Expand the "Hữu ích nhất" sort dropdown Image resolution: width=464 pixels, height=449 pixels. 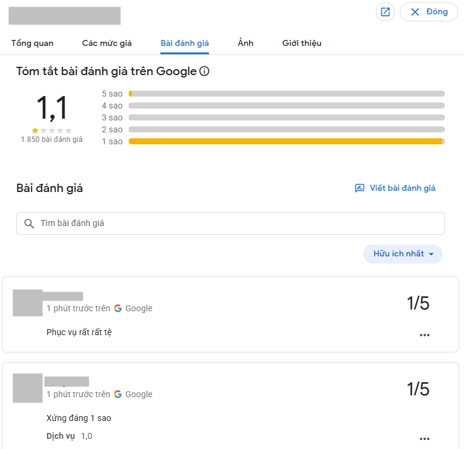point(403,254)
